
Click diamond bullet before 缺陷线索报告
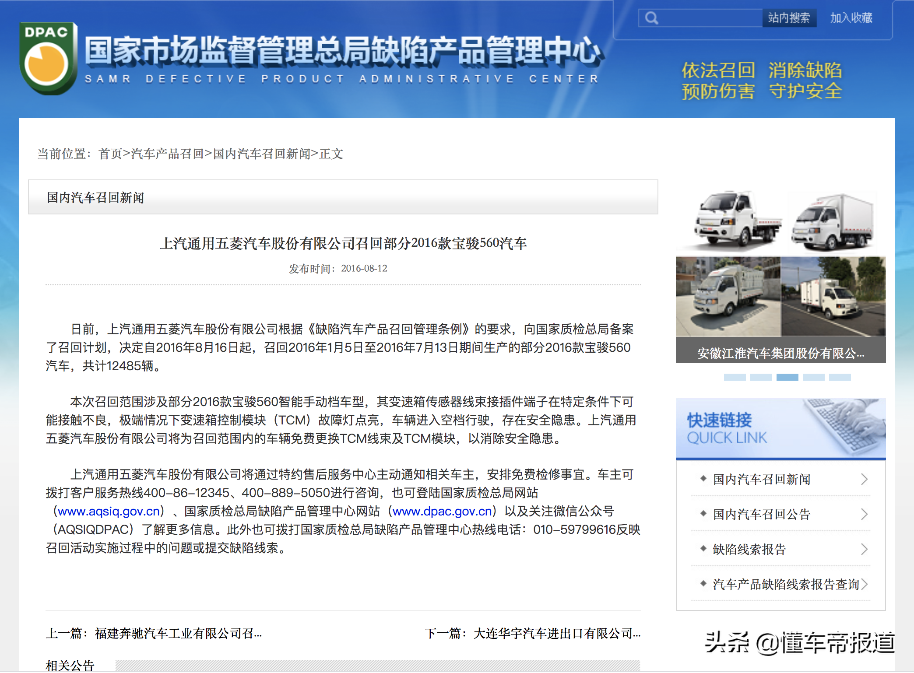(703, 548)
